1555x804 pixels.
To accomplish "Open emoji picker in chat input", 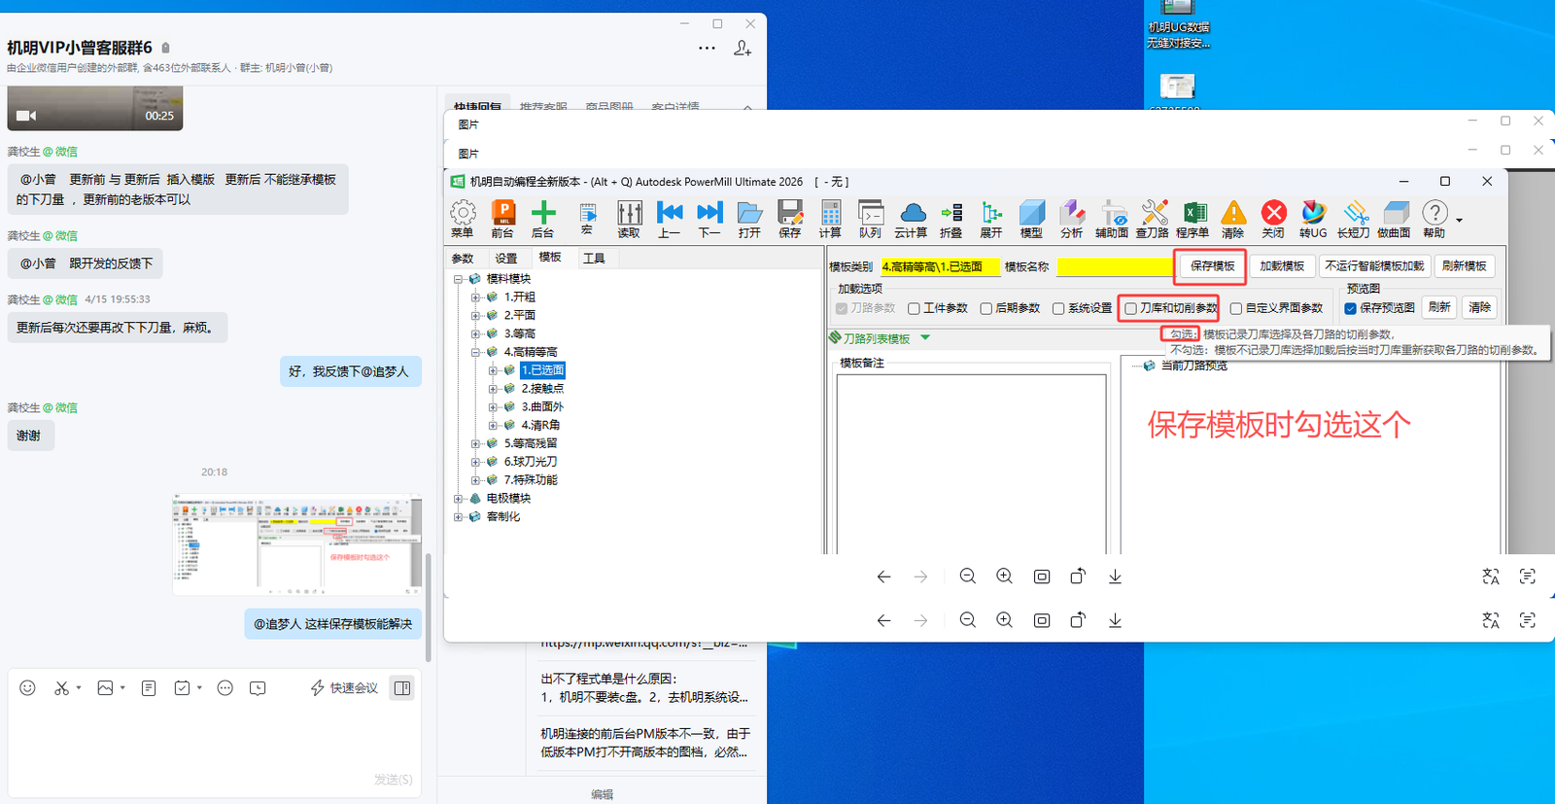I will click(27, 688).
